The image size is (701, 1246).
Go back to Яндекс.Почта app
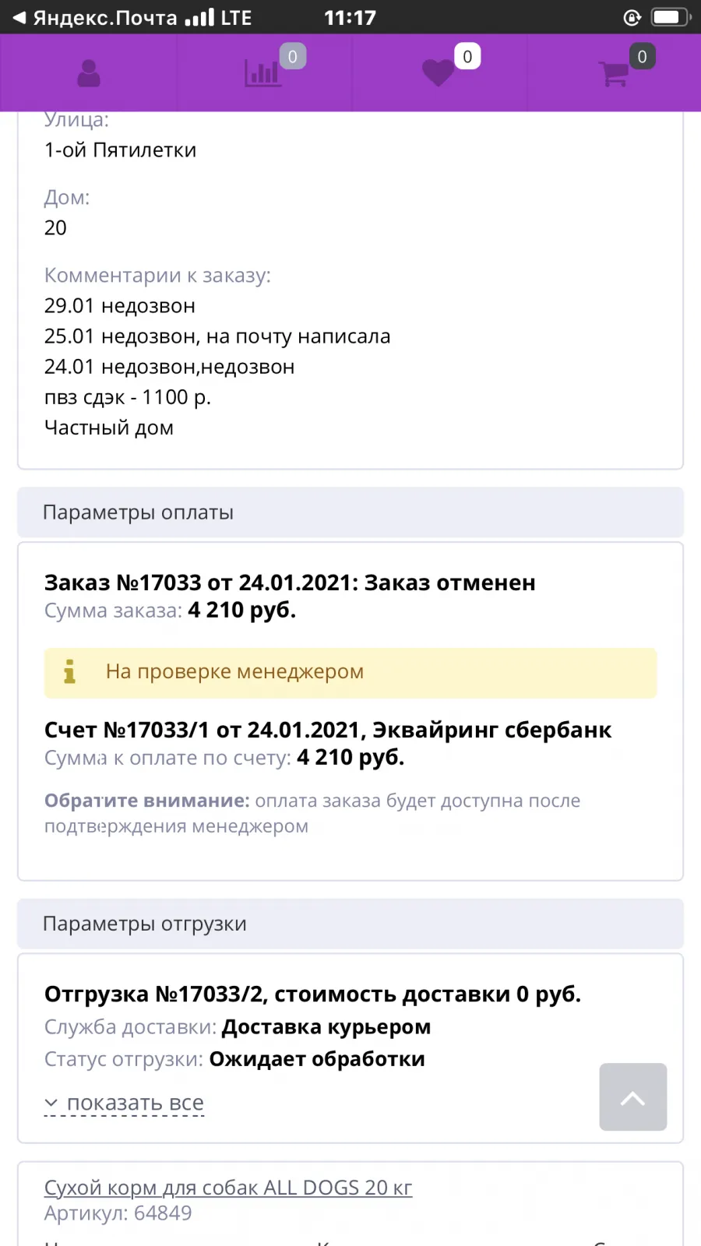pos(95,17)
